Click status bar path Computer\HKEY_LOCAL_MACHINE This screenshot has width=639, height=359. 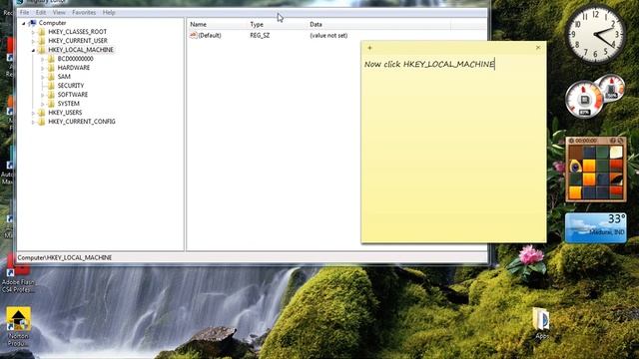[64, 257]
